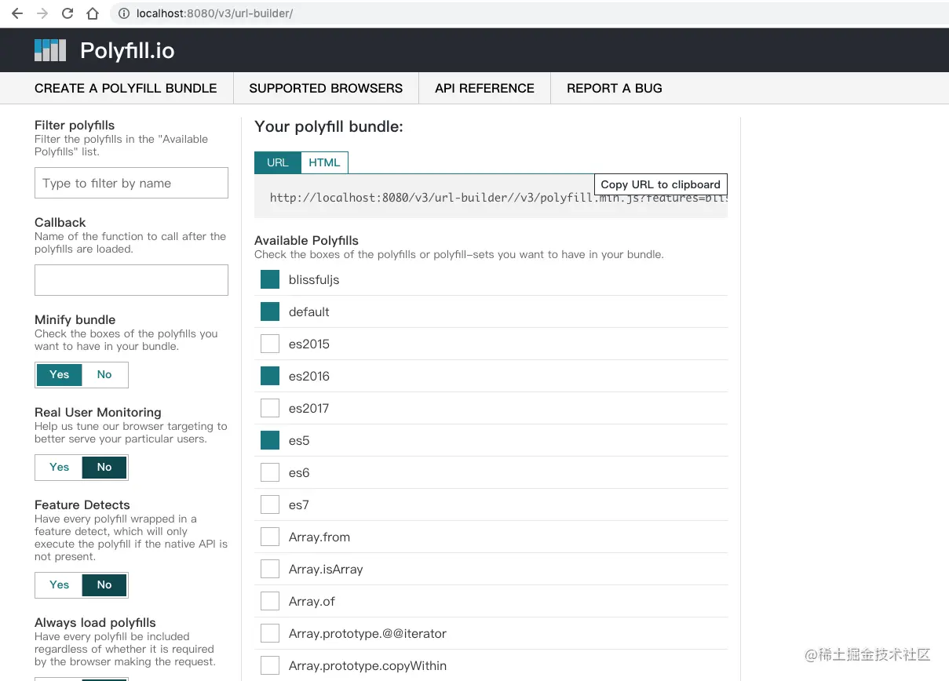This screenshot has width=949, height=681.
Task: Click the Polyfill.io logo icon
Action: 50,50
